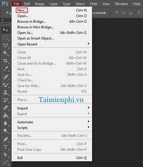Viewport: 143px width, 167px height.
Task: Click the File menu
Action: pos(17,4)
